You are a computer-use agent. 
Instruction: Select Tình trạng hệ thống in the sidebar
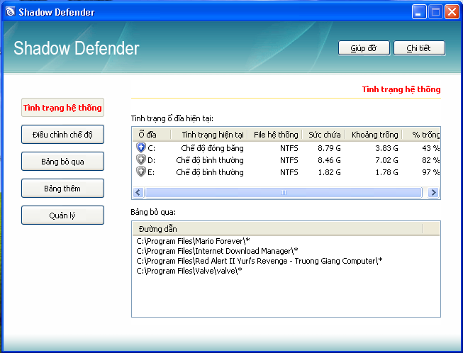[x=62, y=108]
